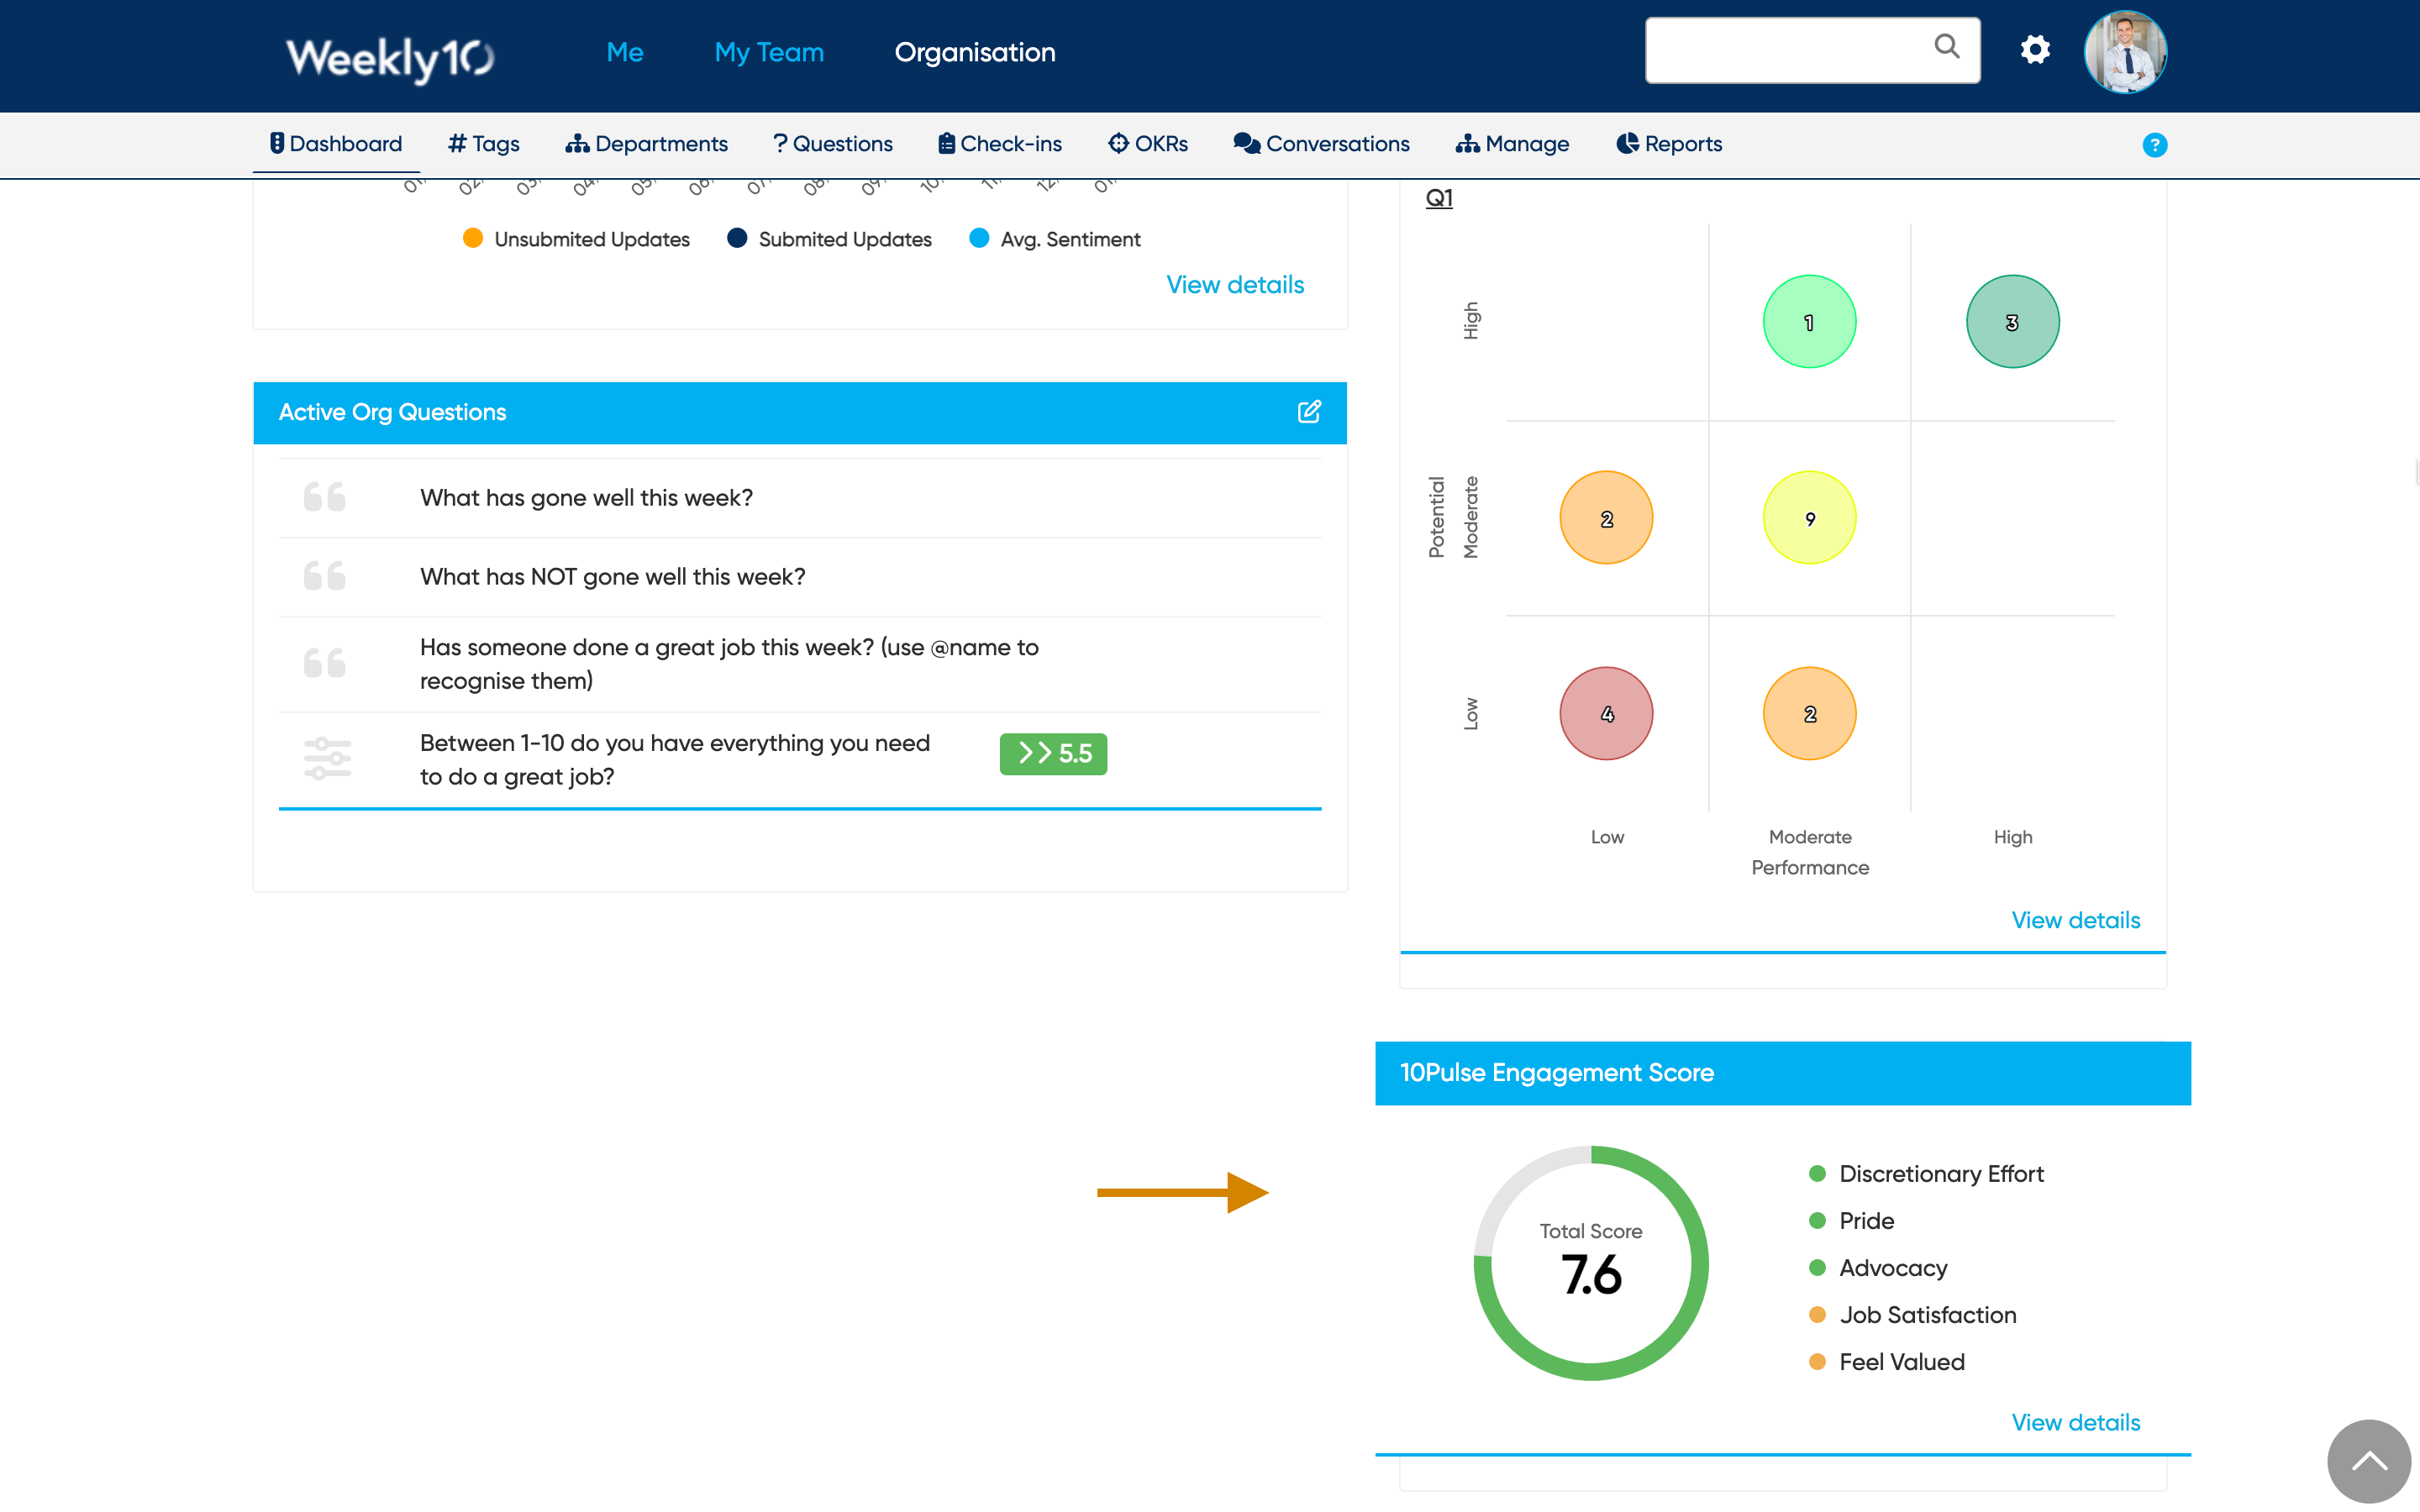Image resolution: width=2420 pixels, height=1512 pixels.
Task: Edit Active Org Questions with the pencil icon
Action: pos(1309,412)
